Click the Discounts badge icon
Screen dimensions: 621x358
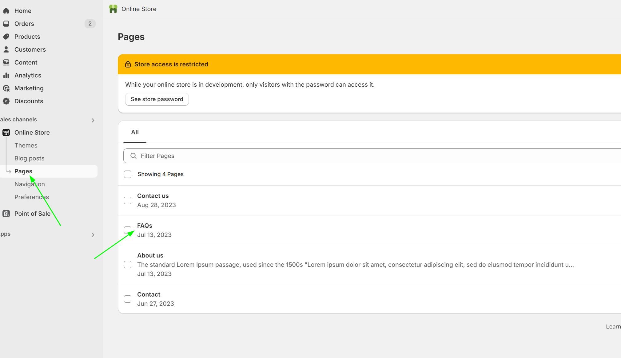(6, 101)
